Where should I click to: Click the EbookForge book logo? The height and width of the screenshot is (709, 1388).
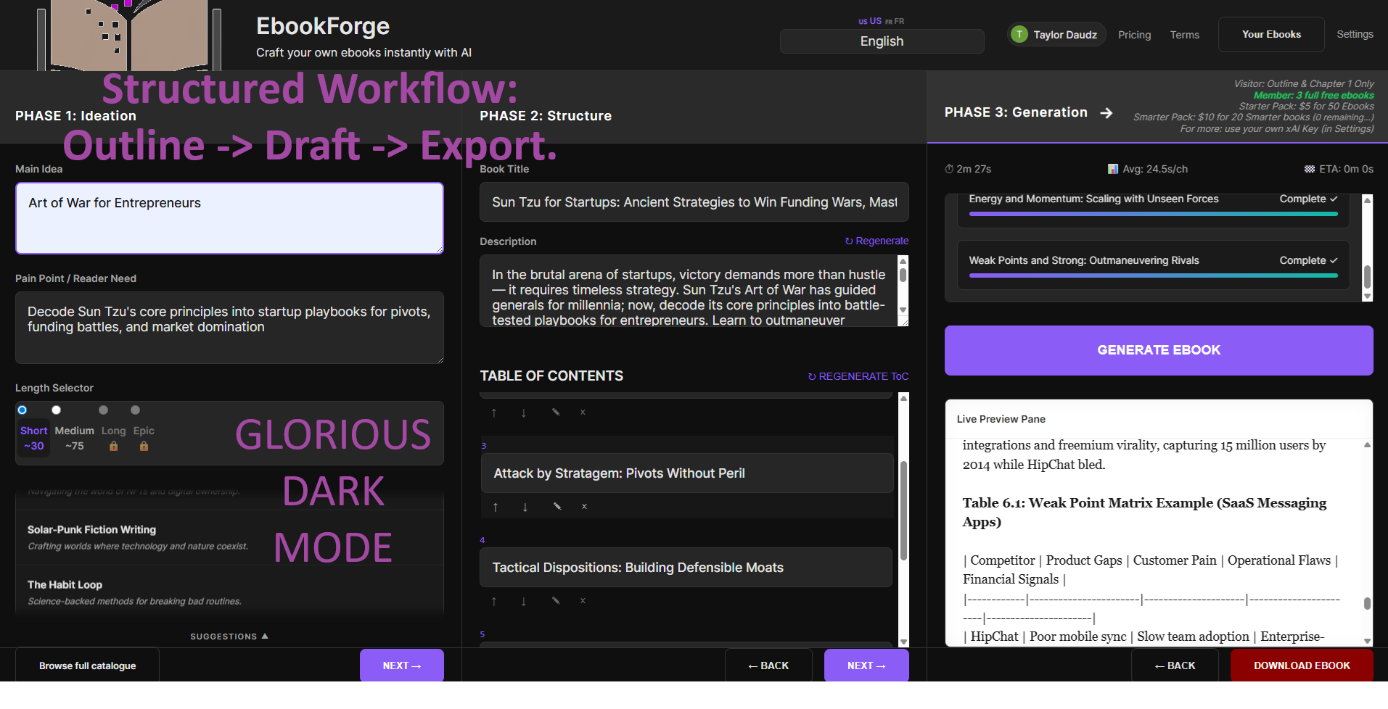(x=129, y=35)
